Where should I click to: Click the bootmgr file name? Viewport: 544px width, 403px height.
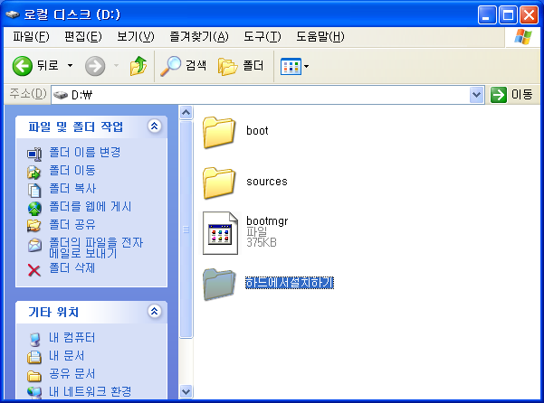[x=267, y=220]
